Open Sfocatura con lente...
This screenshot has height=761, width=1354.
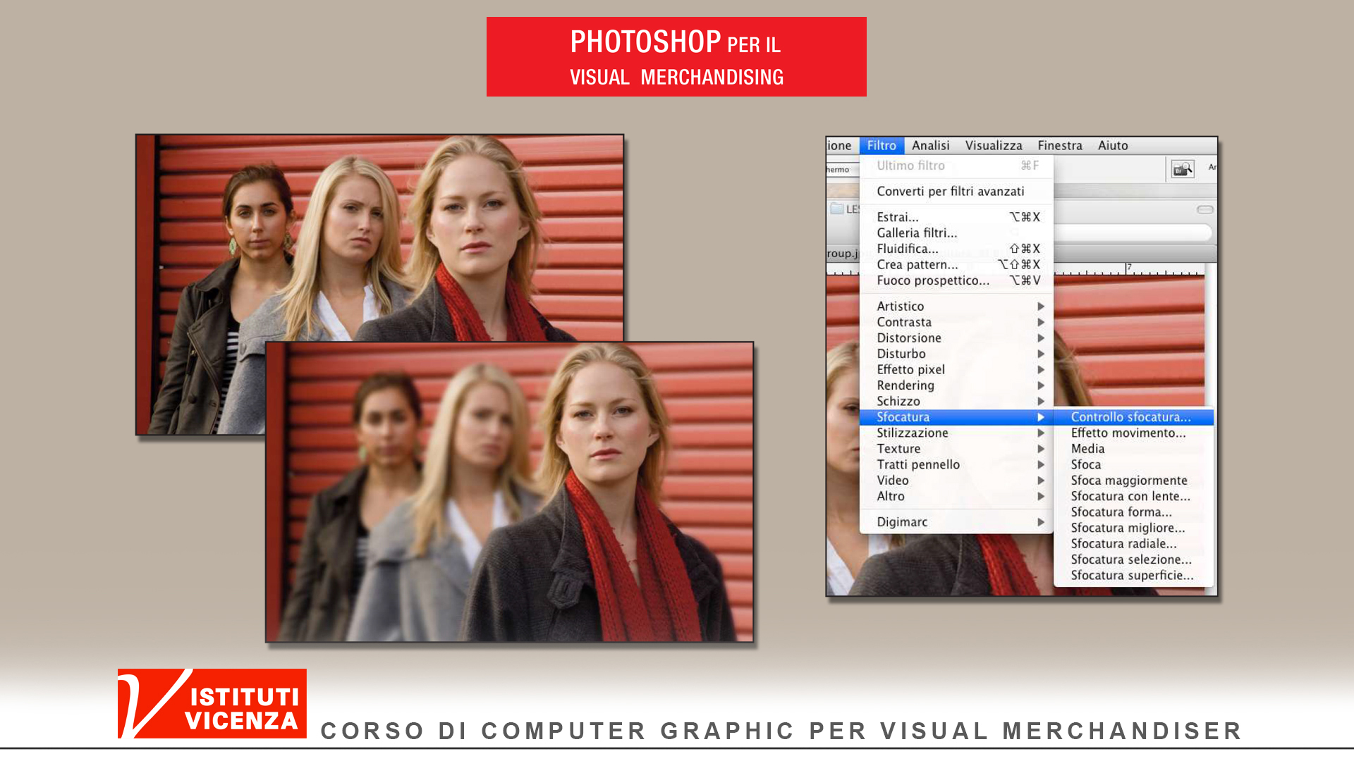[x=1133, y=497]
